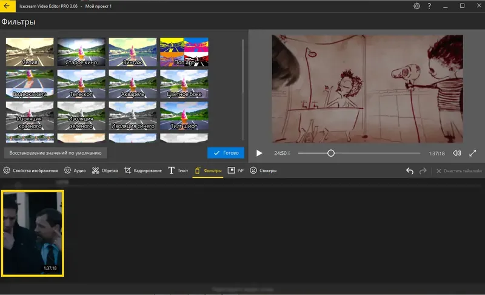Click the total duration 1:37:18 in player
The width and height of the screenshot is (485, 295).
[x=436, y=154]
